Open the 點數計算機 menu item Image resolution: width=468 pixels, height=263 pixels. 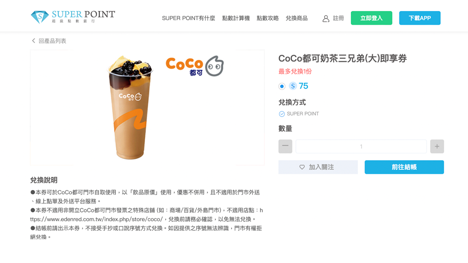pos(236,18)
